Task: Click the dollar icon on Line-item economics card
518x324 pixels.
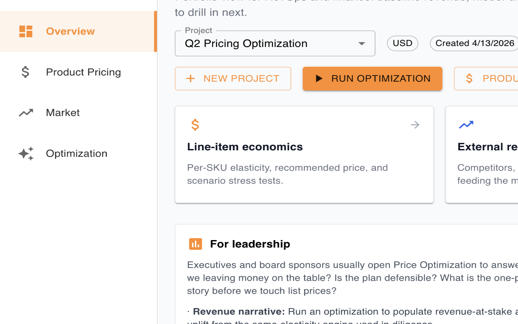Action: 195,125
